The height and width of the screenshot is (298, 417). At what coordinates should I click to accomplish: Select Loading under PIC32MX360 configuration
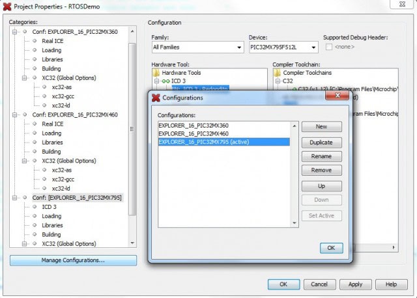pos(51,50)
